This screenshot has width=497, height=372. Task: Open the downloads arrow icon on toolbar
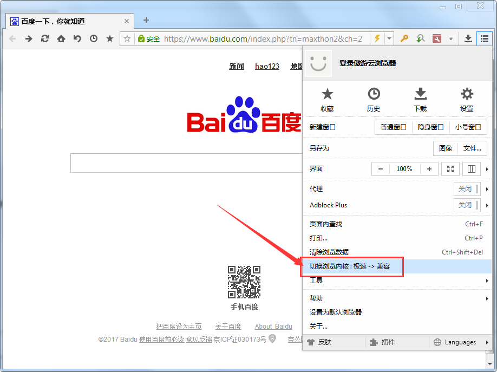(467, 38)
